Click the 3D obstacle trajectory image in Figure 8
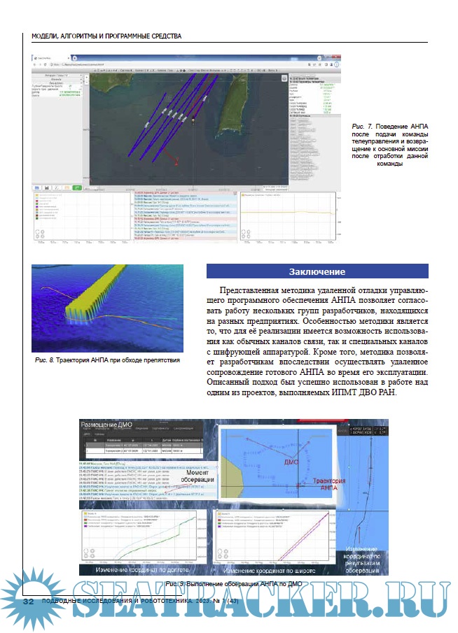The image size is (458, 633). tap(106, 308)
